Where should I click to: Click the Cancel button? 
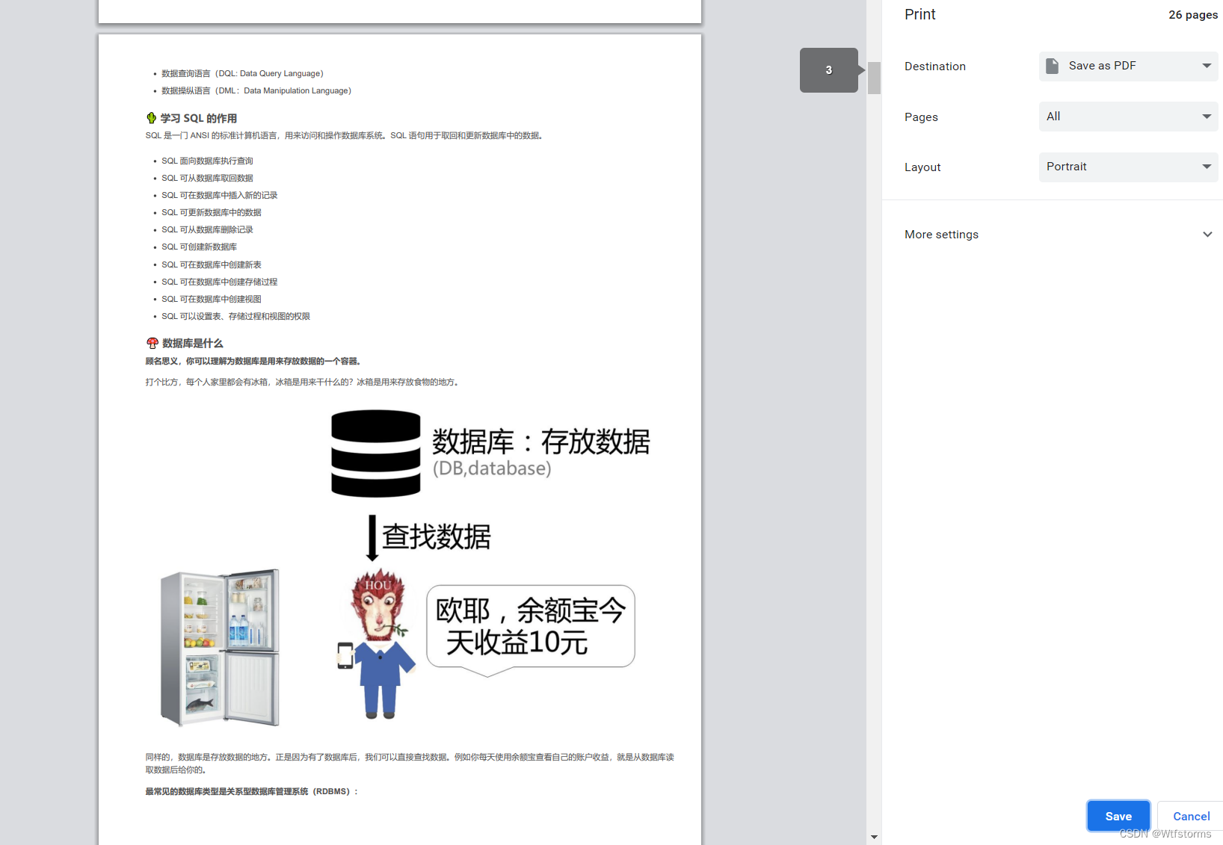[1191, 816]
